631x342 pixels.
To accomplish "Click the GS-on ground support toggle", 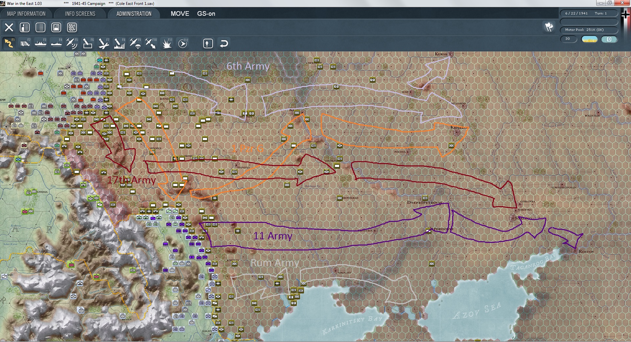I will coord(206,14).
